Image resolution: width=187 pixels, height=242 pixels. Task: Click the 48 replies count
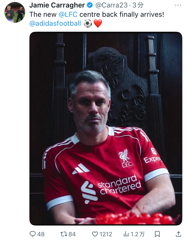tap(41, 234)
